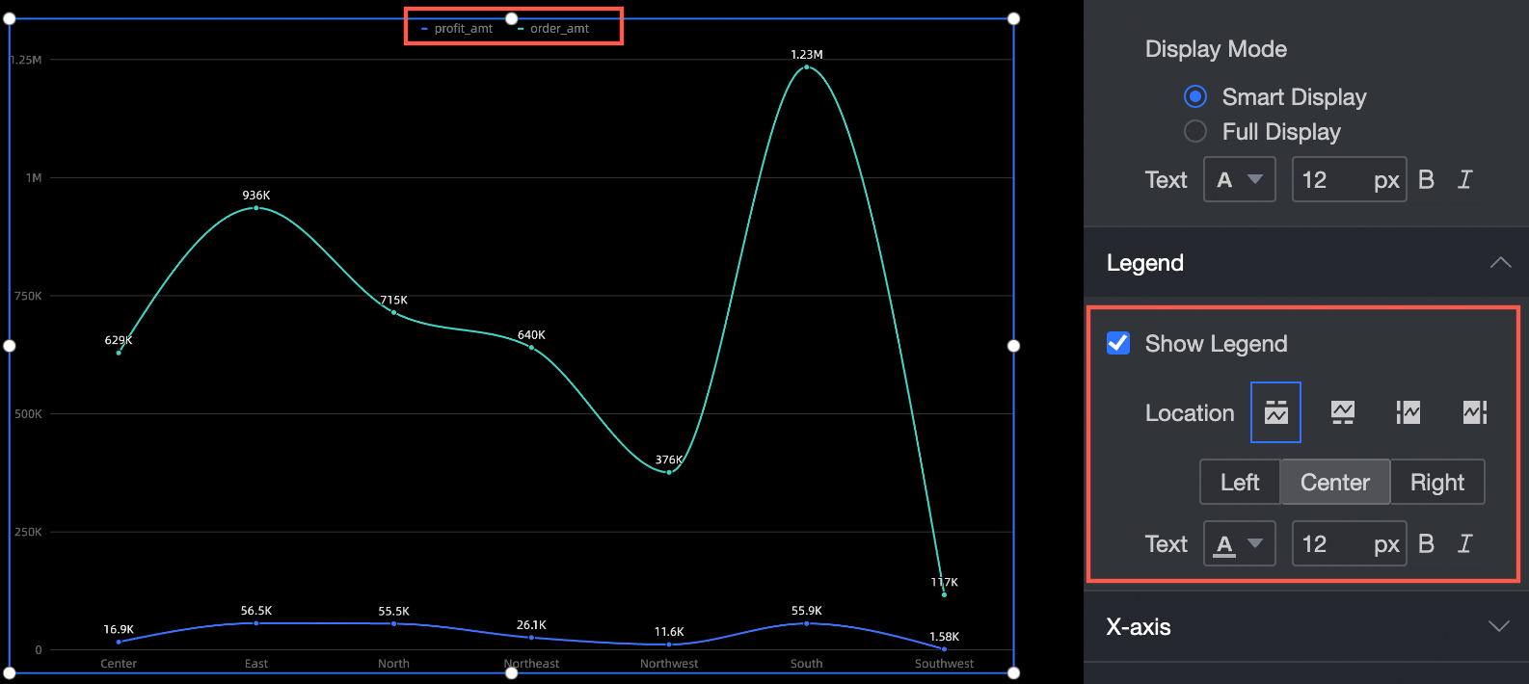Click the 640K data label
Screen dimensions: 1529x684
pos(531,335)
